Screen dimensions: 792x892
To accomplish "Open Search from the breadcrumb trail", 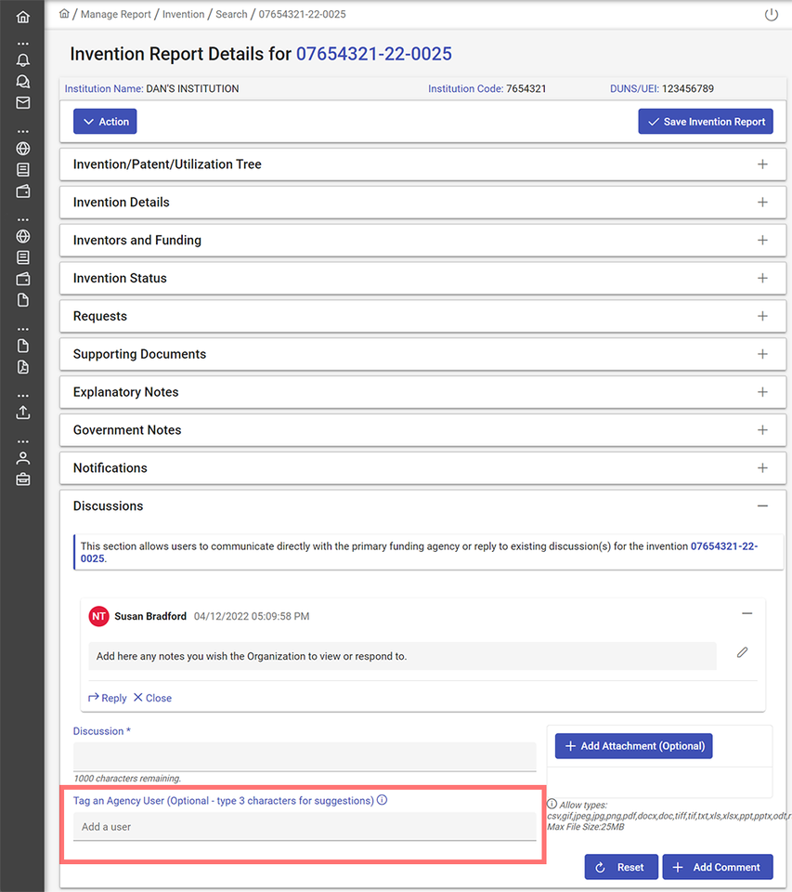I will point(230,14).
